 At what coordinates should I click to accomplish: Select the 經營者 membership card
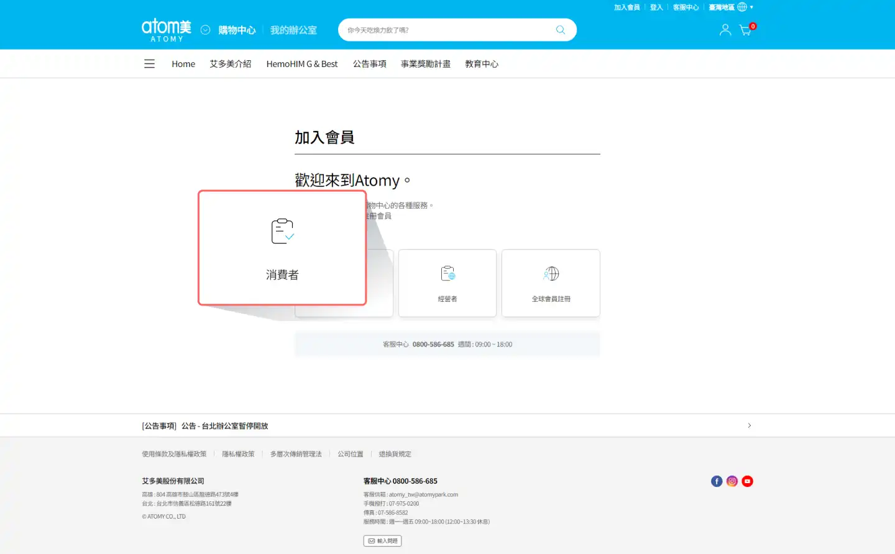tap(447, 283)
